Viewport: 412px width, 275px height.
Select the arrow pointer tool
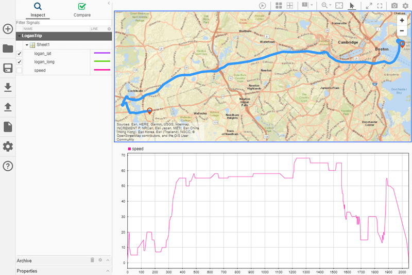tap(352, 6)
